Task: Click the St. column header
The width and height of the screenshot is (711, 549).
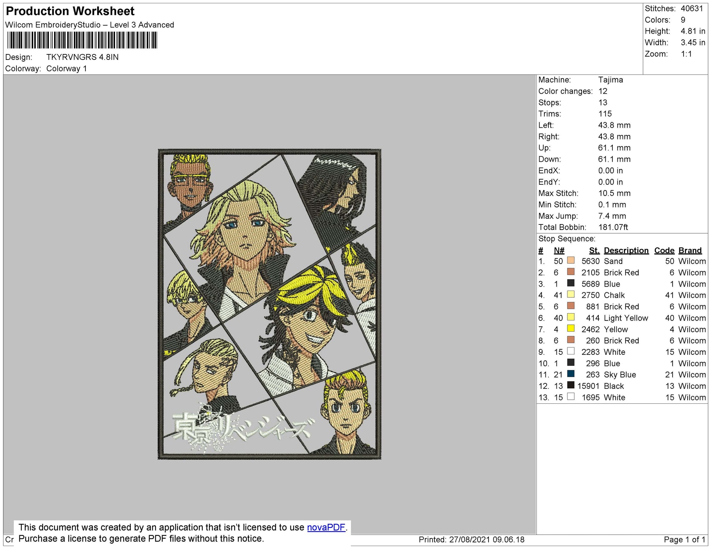Action: [594, 250]
